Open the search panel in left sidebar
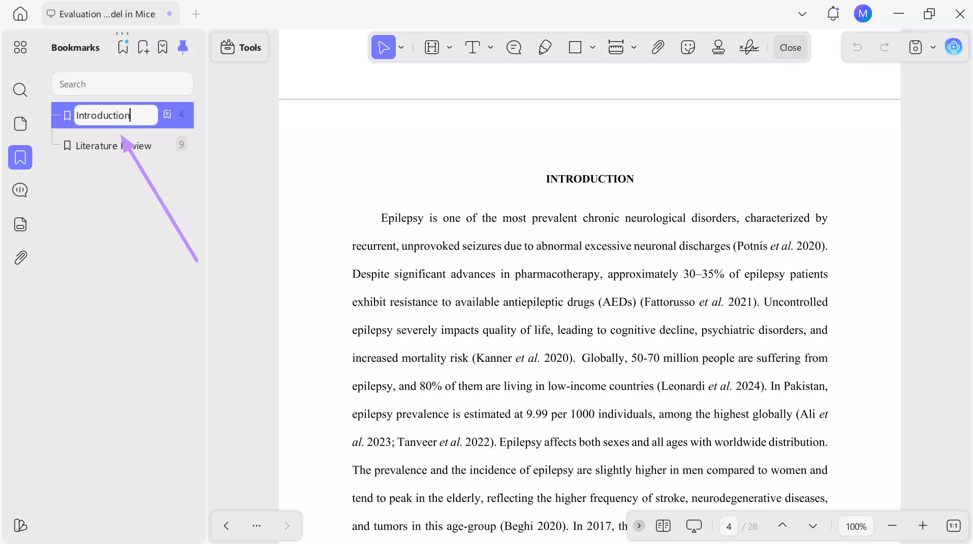 tap(20, 90)
